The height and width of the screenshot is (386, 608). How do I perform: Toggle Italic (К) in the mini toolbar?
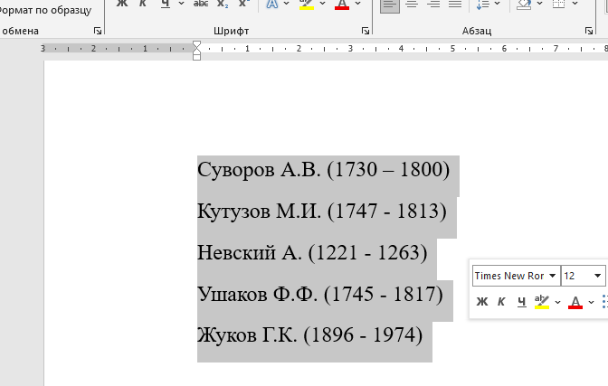click(x=501, y=302)
